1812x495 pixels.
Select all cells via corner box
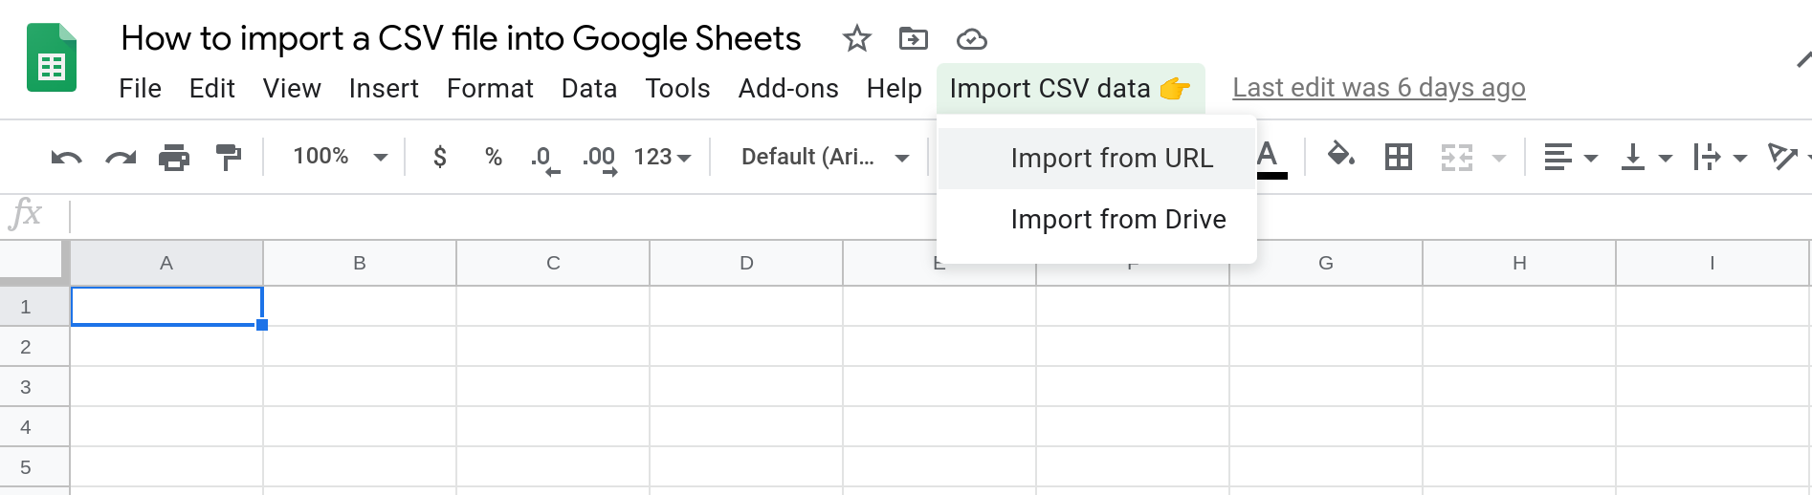34,263
